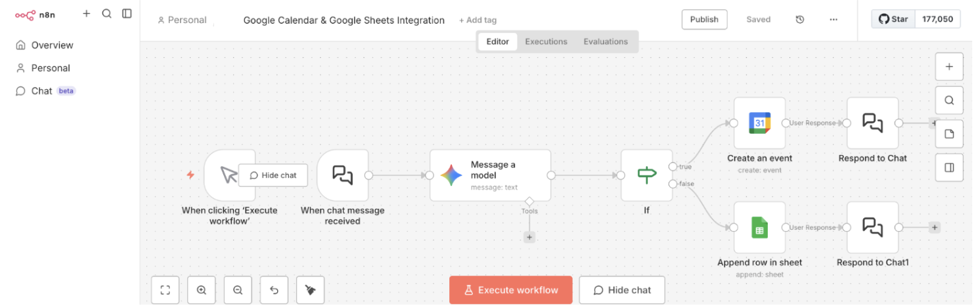This screenshot has height=306, width=976.
Task: Select the Create an event Google Calendar node
Action: pos(759,123)
